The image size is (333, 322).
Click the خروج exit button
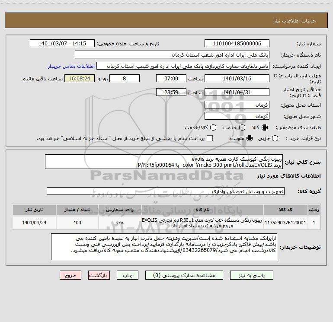tap(70, 275)
